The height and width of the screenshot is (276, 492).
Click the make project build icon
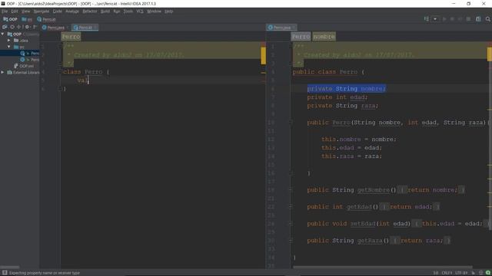click(427, 19)
